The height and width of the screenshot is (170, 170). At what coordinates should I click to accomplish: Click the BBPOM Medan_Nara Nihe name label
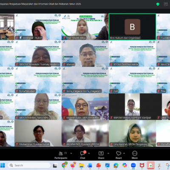click(34, 118)
